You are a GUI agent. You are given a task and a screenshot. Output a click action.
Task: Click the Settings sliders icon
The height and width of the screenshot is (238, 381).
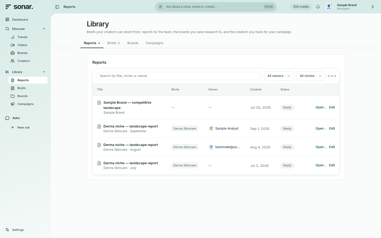pyautogui.click(x=7, y=230)
